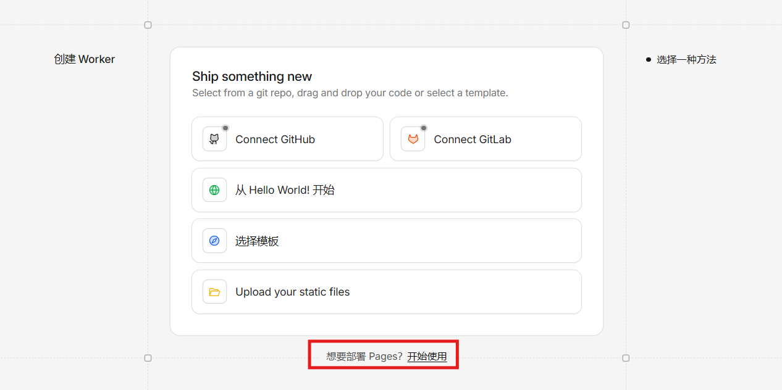Click the GitHub cat logo icon
This screenshot has height=390, width=782.
point(214,139)
